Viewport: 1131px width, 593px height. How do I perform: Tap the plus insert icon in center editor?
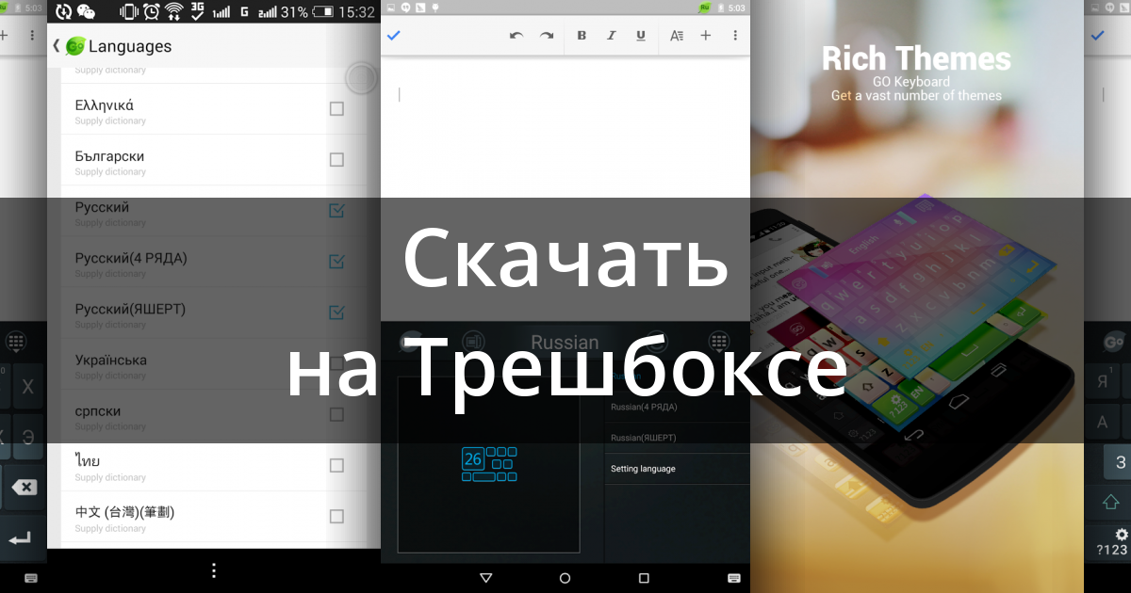click(705, 36)
